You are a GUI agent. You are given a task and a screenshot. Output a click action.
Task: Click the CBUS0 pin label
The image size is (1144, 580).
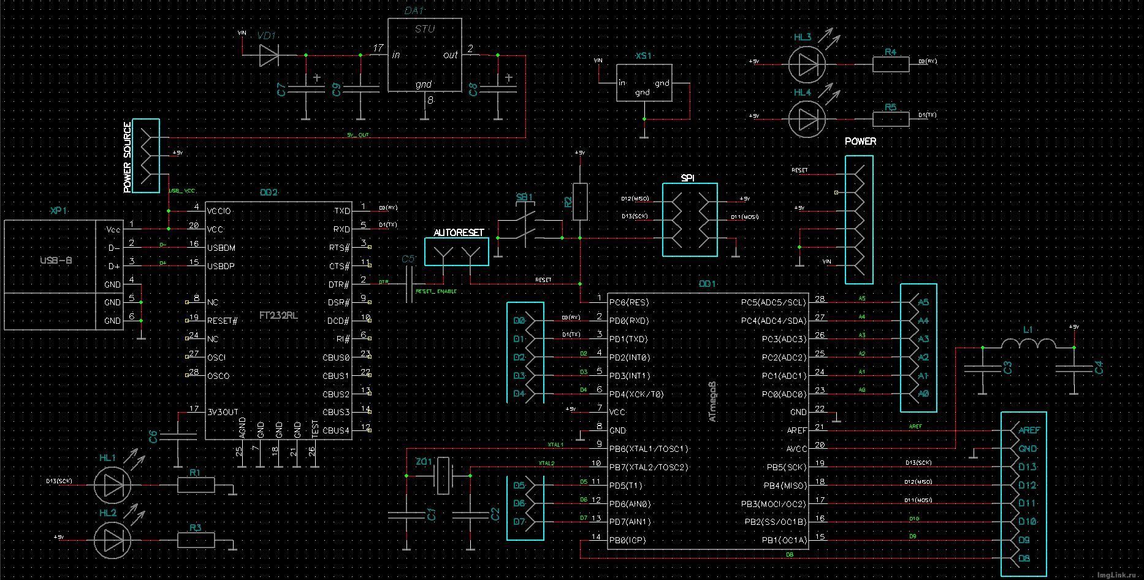pos(336,357)
